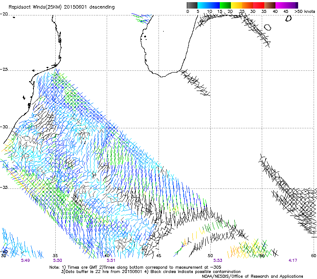
Task: Click the magenta 40–45 knots legend swatch
Action: click(281, 5)
